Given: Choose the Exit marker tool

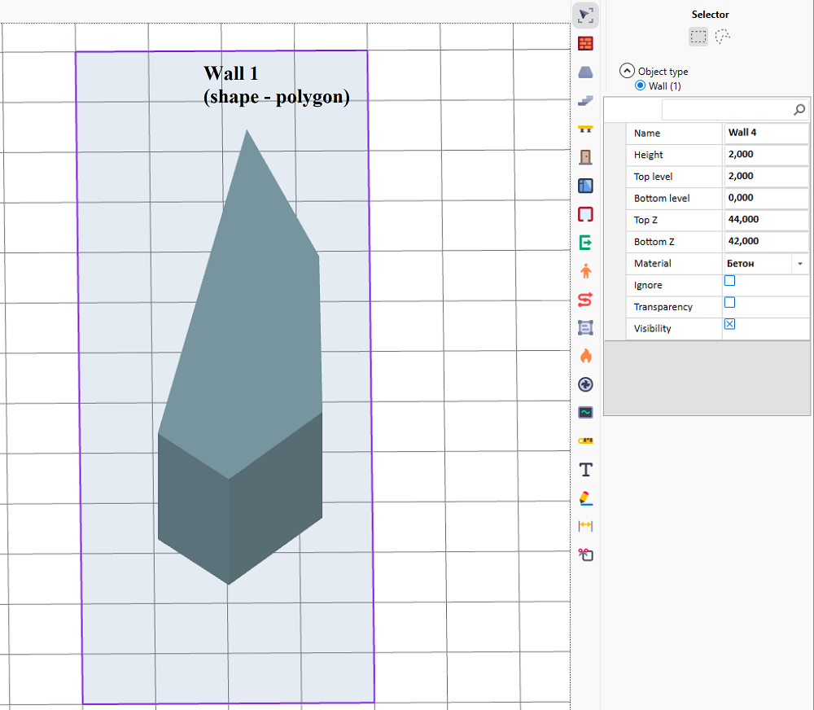Looking at the screenshot, I should (x=585, y=242).
